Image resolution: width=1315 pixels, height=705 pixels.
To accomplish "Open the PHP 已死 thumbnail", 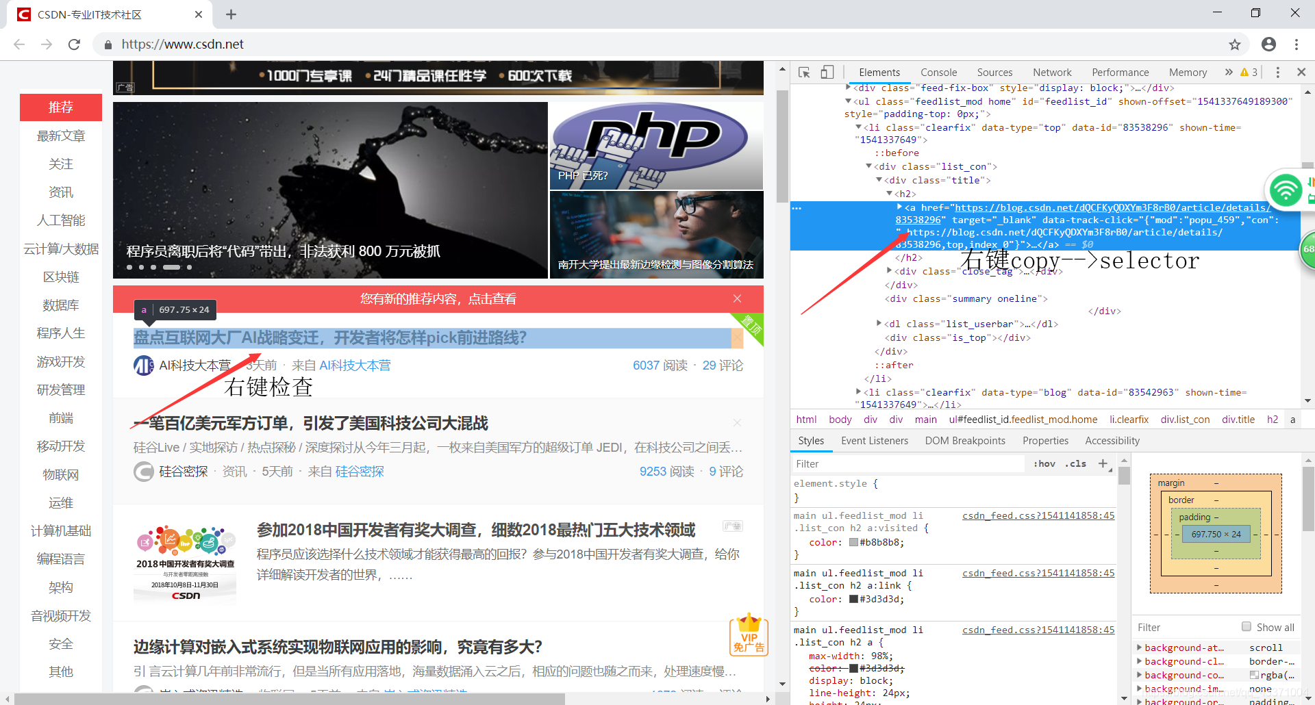I will click(x=656, y=146).
